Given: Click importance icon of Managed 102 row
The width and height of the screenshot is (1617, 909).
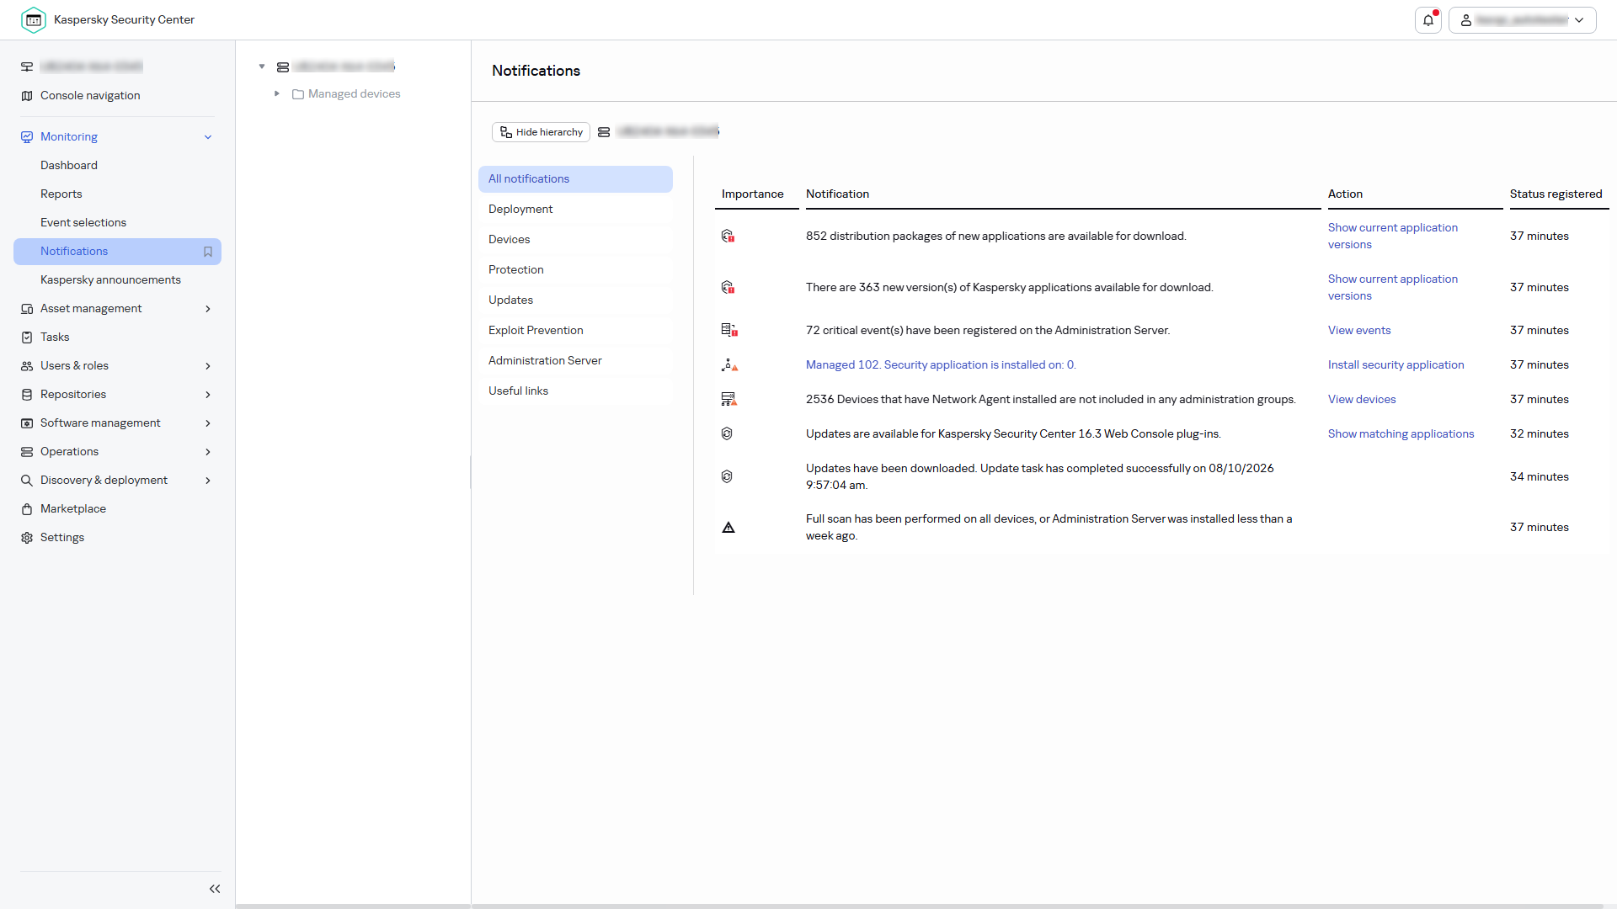Looking at the screenshot, I should [729, 365].
